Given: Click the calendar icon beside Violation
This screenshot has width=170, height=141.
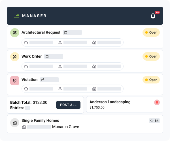Looking at the screenshot, I should click(x=43, y=80).
